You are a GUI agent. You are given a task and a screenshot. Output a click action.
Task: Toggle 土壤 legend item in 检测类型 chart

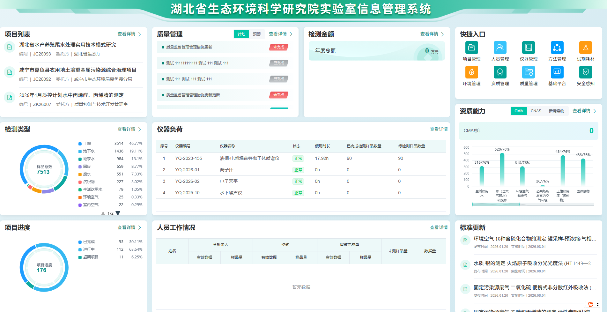coord(85,144)
